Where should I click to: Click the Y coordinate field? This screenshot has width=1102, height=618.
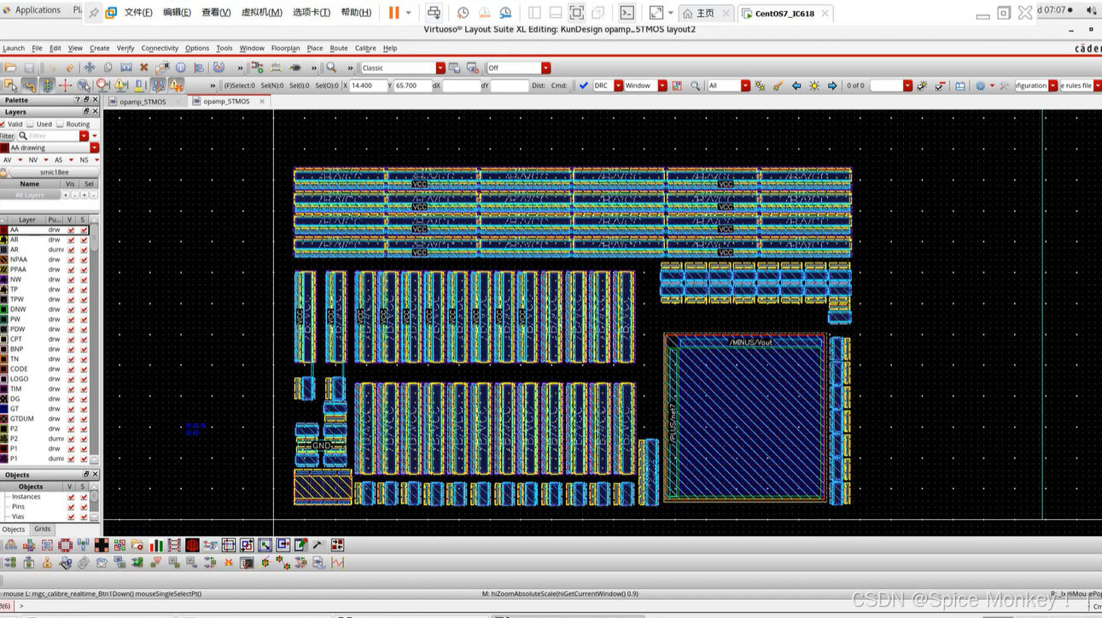click(412, 85)
